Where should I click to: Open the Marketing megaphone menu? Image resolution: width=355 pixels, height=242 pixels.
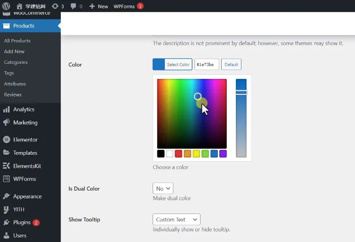(x=25, y=123)
